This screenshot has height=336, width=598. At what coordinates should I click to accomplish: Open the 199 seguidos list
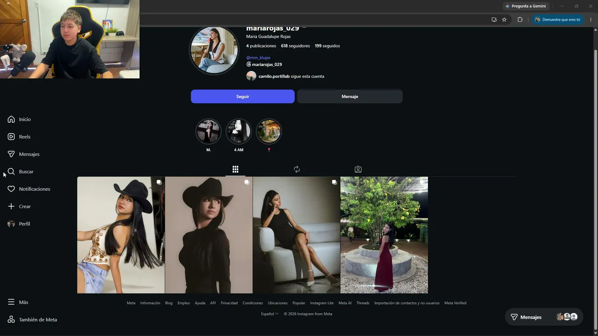coord(327,46)
